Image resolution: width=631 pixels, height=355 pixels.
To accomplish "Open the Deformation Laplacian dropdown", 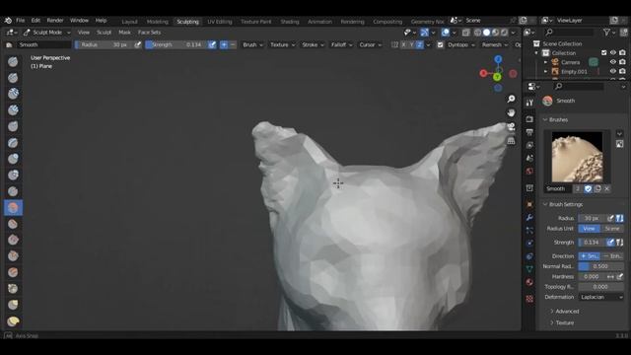I will tap(601, 297).
